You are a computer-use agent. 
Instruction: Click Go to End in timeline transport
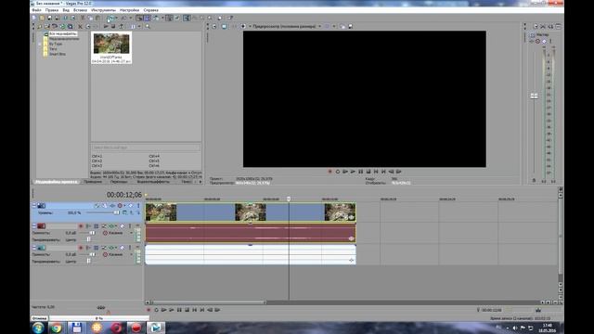pyautogui.click(x=202, y=310)
